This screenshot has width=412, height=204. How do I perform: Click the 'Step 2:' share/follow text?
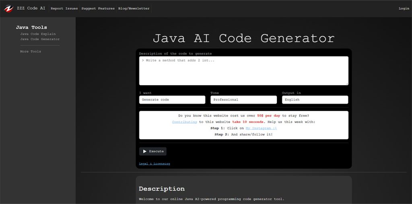pos(243,135)
